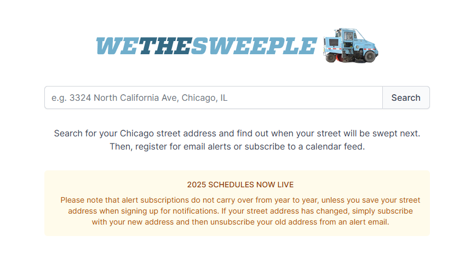Click the 'SWEEPLE' portion of the logo
Screen dimensions: 471x264
tap(254, 46)
